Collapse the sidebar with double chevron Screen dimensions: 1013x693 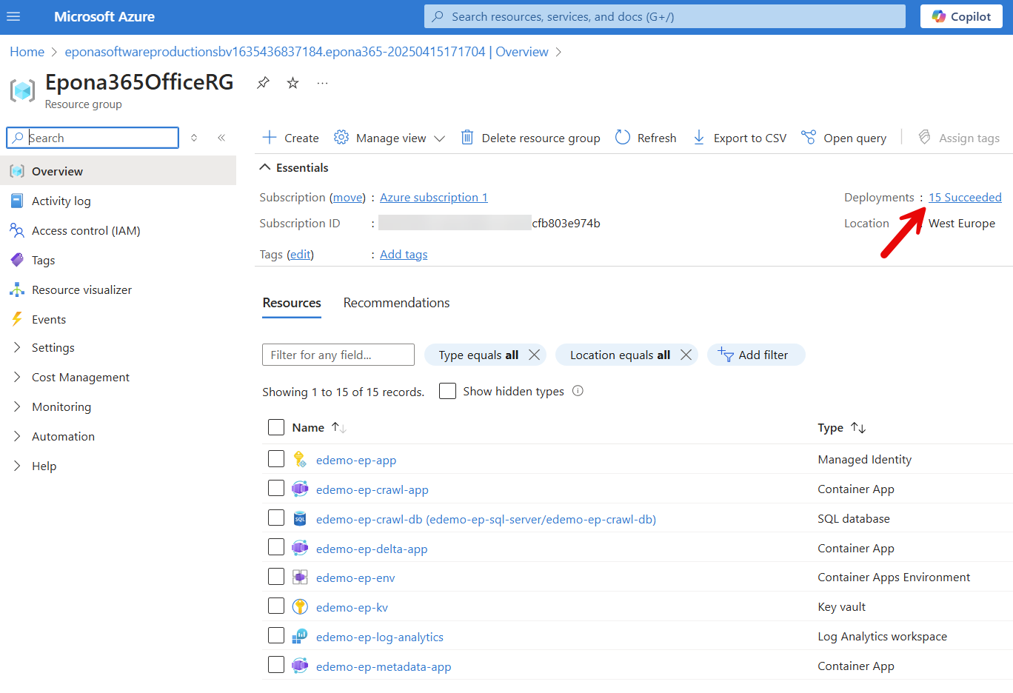[221, 138]
